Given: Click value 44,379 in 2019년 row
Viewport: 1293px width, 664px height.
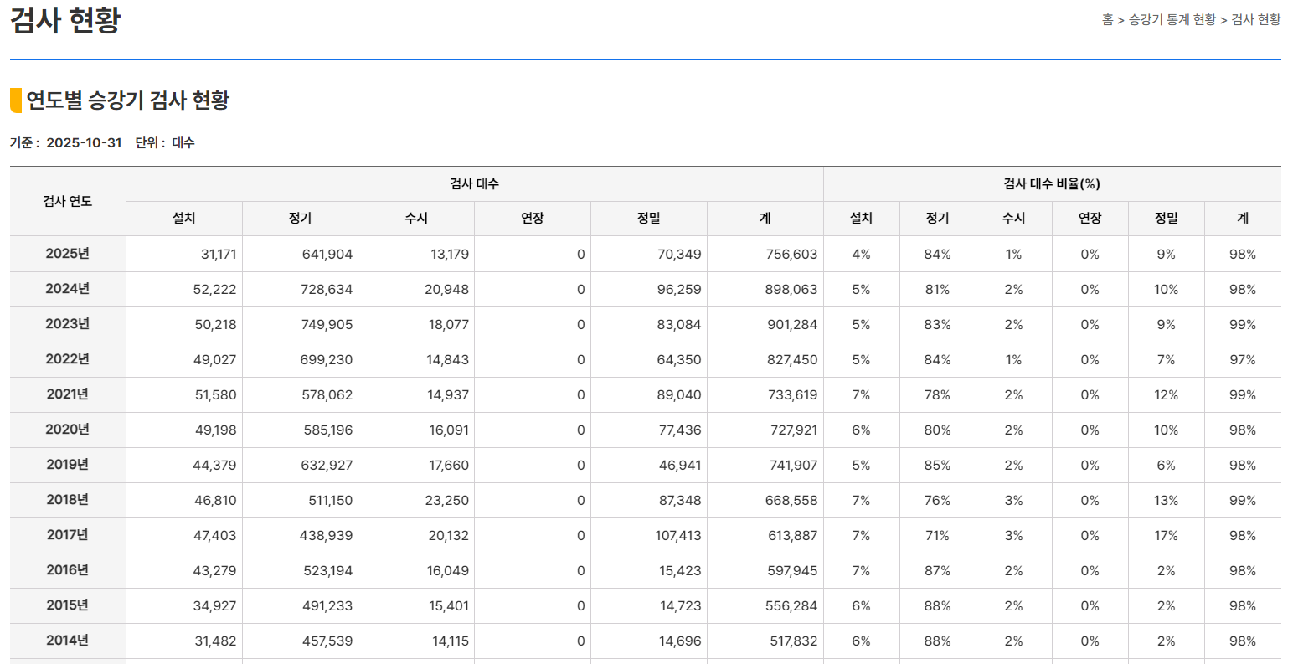Looking at the screenshot, I should click(214, 466).
